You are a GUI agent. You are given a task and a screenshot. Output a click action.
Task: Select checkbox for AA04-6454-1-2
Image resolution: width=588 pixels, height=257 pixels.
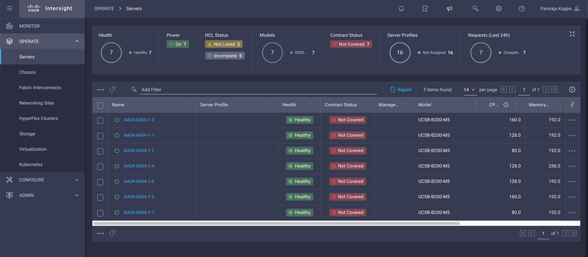coord(100,151)
